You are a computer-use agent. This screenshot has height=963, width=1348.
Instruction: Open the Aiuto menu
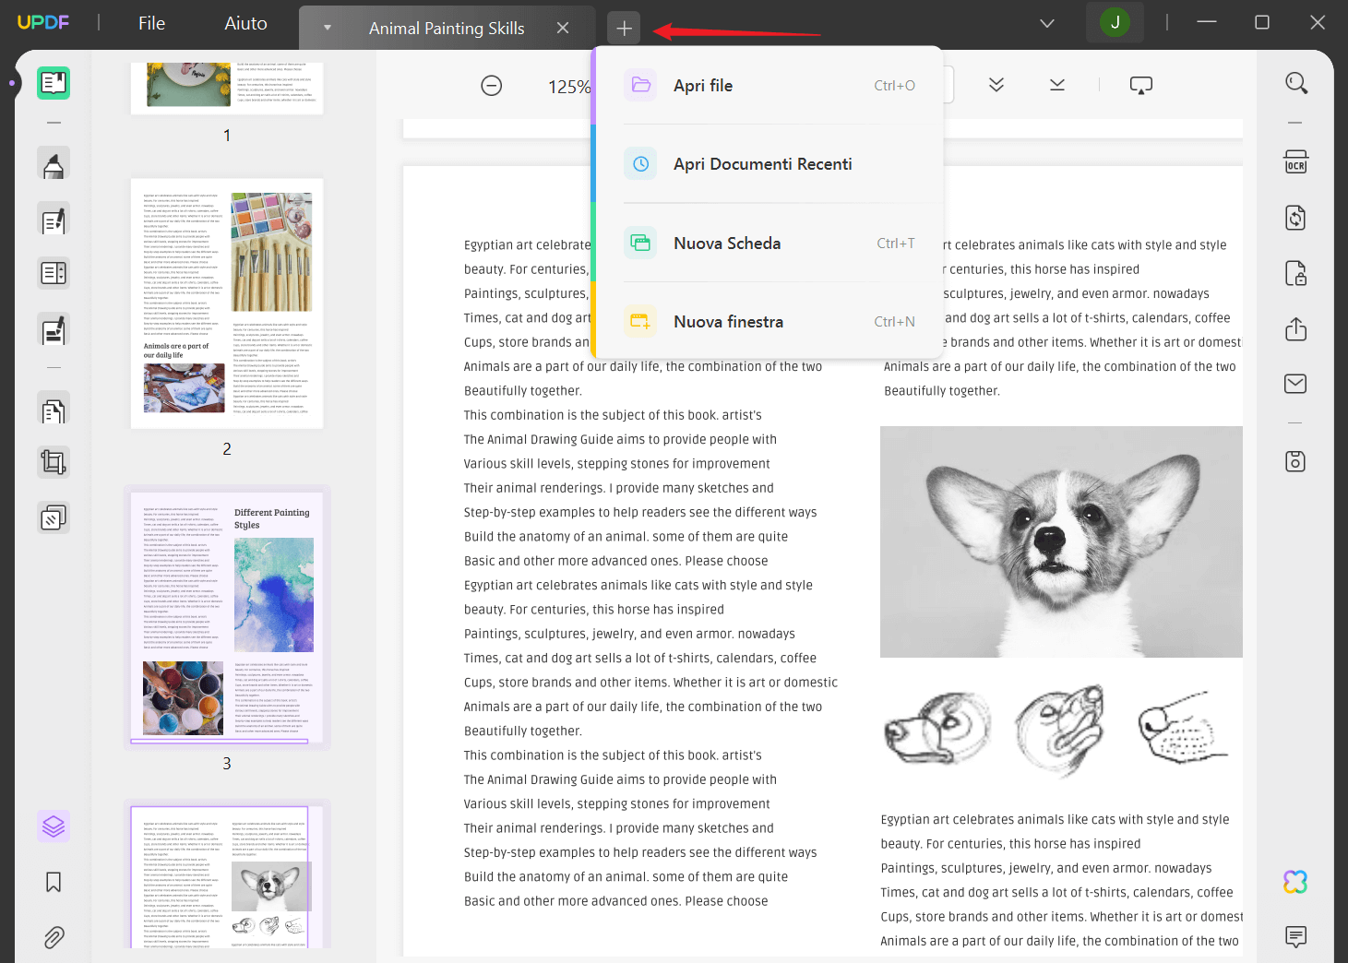coord(245,23)
